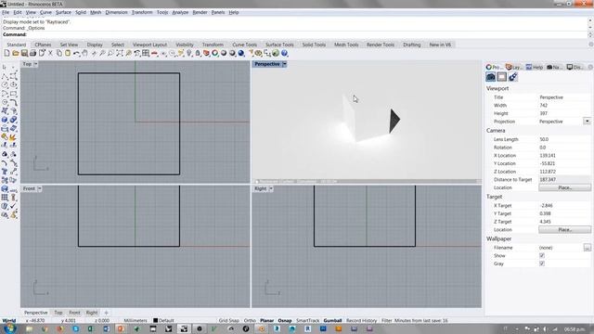Screen dimensions: 594x334
Task: Click the padlock Lock objects icon
Action: (x=198, y=54)
